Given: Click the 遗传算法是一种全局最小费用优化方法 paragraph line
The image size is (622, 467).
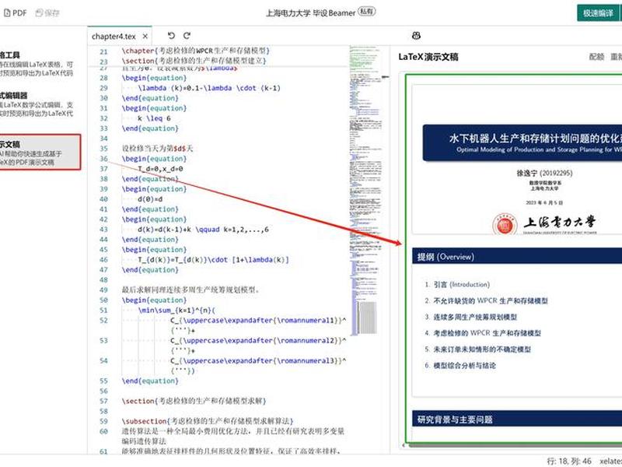Looking at the screenshot, I should (x=233, y=431).
